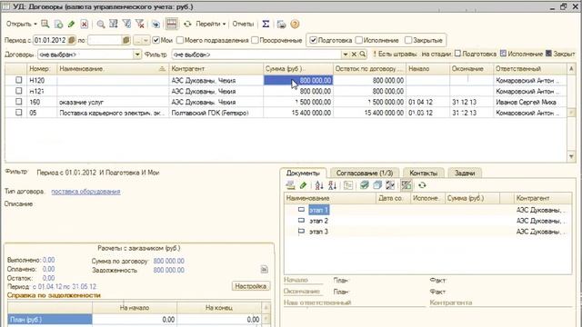
Task: Click the magnifier icon in the Фильтр field
Action: pos(363,54)
